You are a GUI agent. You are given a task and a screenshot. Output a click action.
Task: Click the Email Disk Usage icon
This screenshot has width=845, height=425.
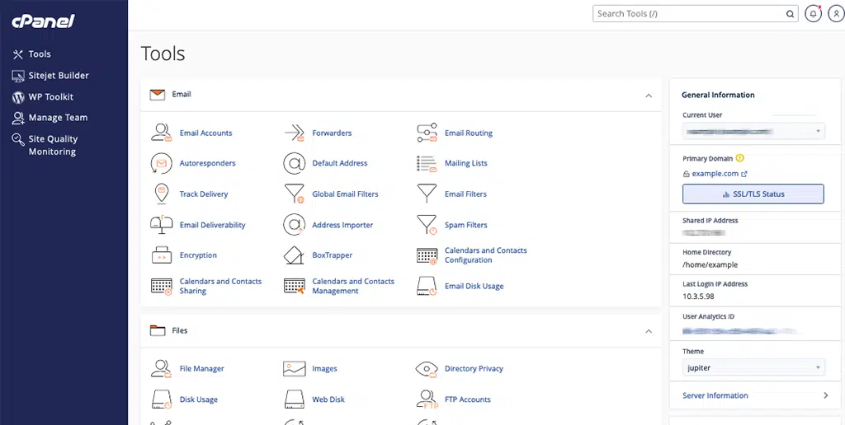(427, 286)
